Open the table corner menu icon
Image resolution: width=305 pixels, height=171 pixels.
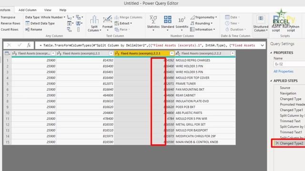click(7, 53)
